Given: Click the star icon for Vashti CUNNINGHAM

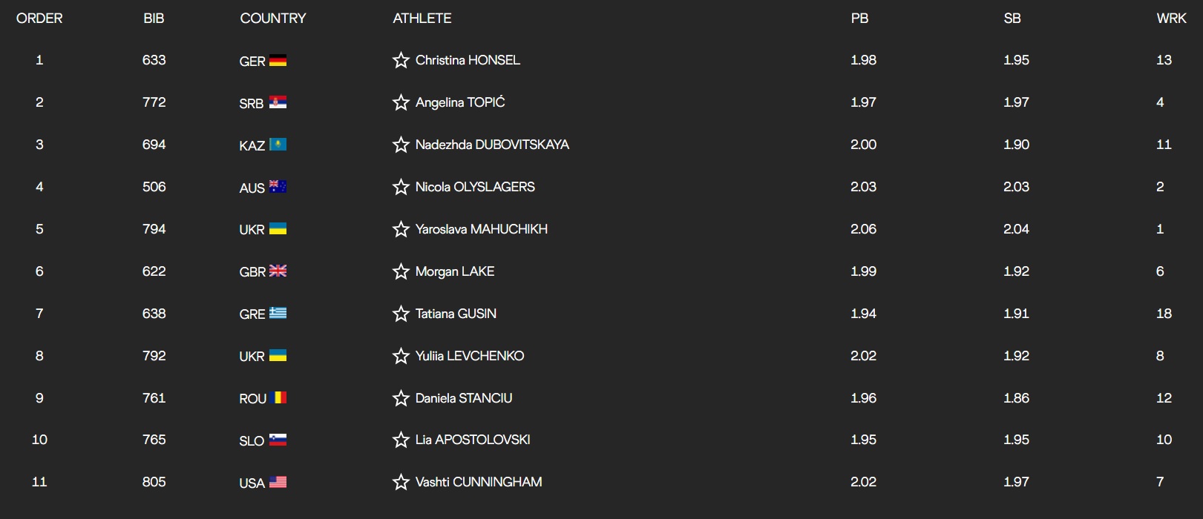Looking at the screenshot, I should [401, 482].
